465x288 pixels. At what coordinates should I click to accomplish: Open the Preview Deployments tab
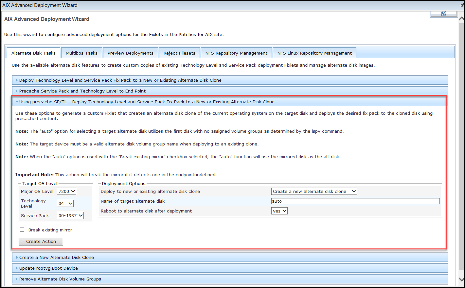tap(130, 53)
